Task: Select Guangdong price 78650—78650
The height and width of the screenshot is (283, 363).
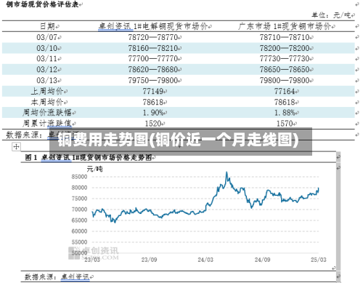Action: pos(285,70)
